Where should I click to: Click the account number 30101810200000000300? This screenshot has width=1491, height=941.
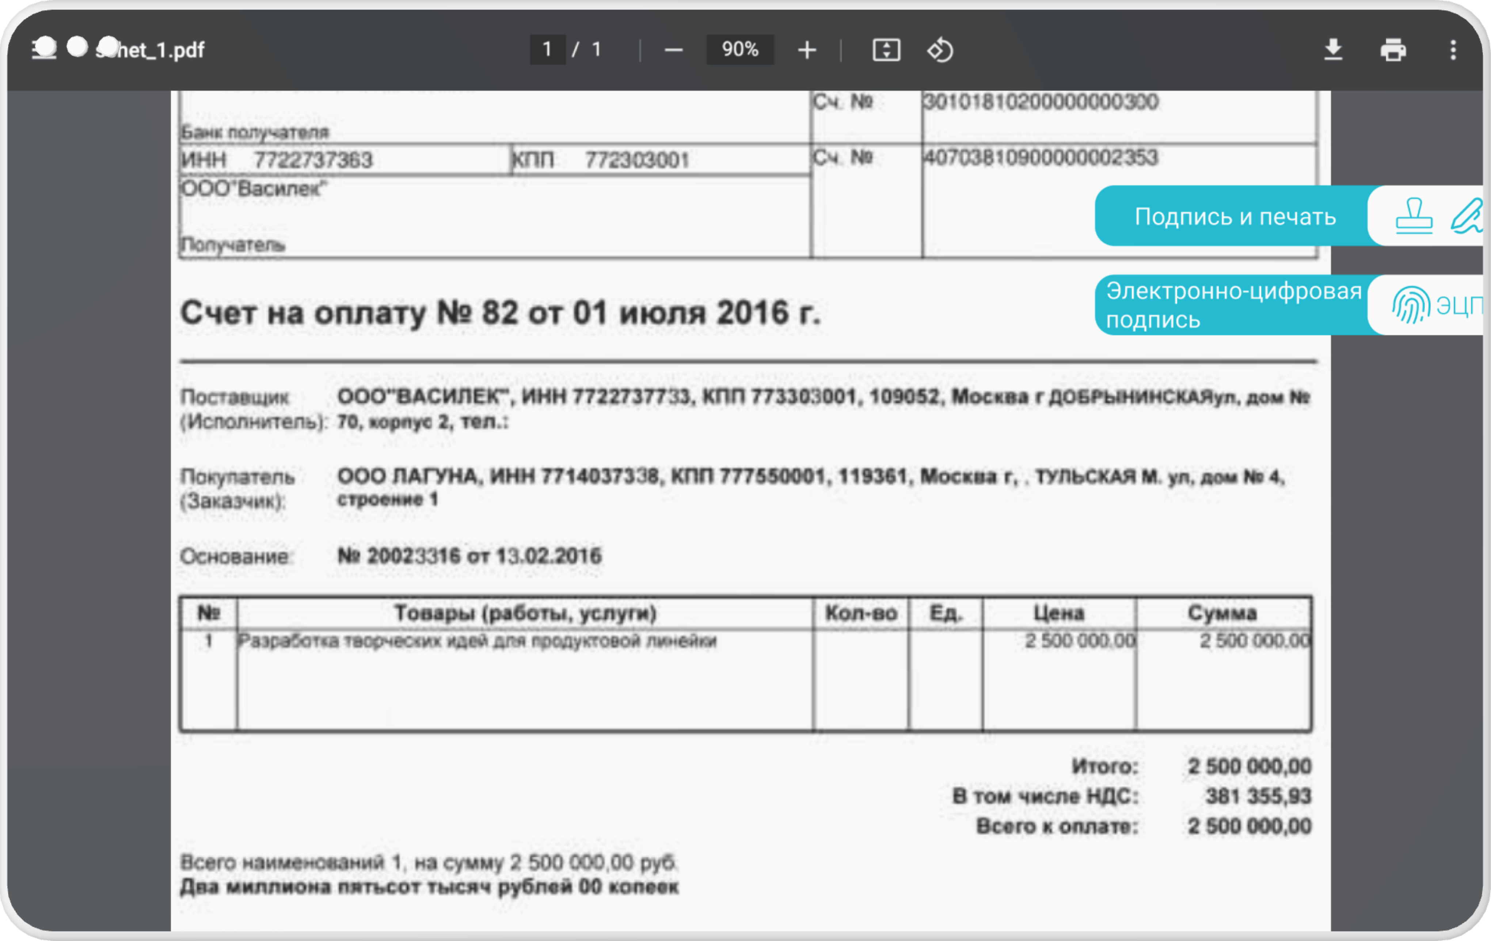(1040, 102)
